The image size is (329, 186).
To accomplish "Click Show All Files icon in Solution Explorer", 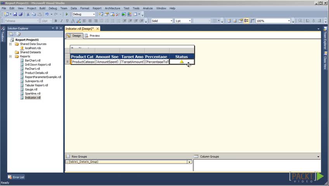I will tap(19, 34).
